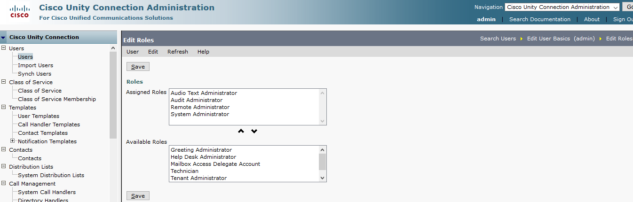
Task: Click the Cisco logo
Action: (x=19, y=12)
